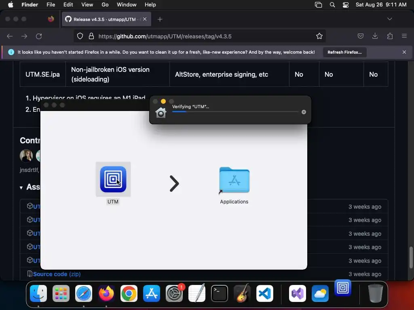Open Control Center in menu bar

(x=346, y=5)
